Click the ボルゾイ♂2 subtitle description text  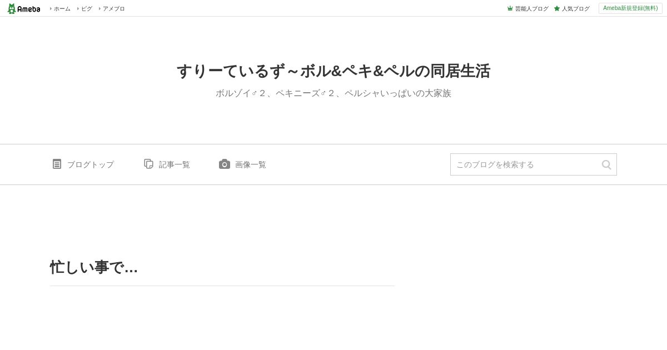click(333, 93)
